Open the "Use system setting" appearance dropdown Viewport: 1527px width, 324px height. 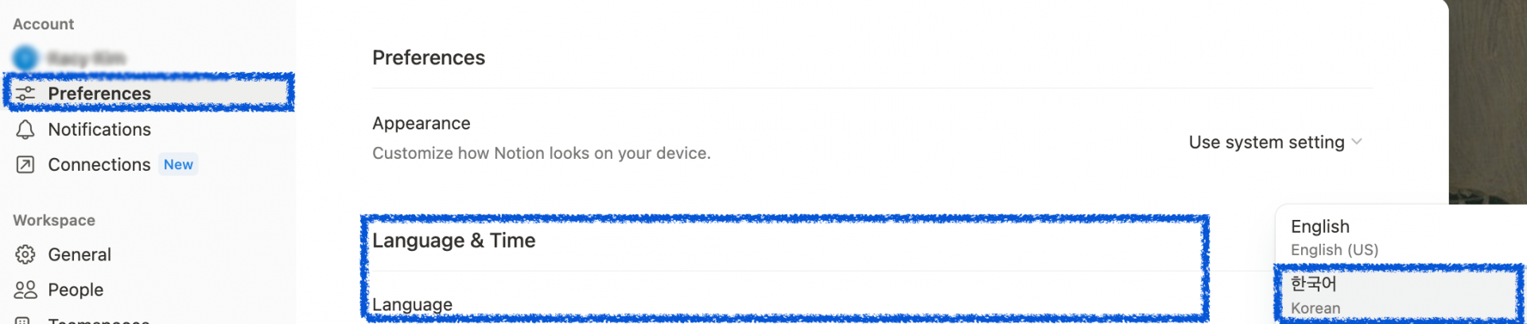tap(1266, 142)
